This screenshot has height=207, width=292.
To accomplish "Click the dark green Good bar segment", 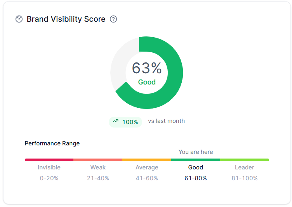I will coord(196,160).
